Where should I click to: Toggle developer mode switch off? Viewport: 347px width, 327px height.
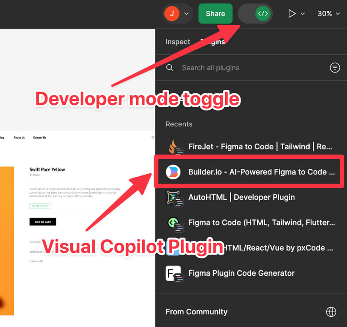[255, 14]
